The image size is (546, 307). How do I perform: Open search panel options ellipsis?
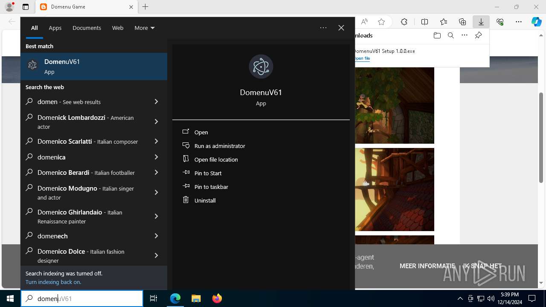coord(323,28)
